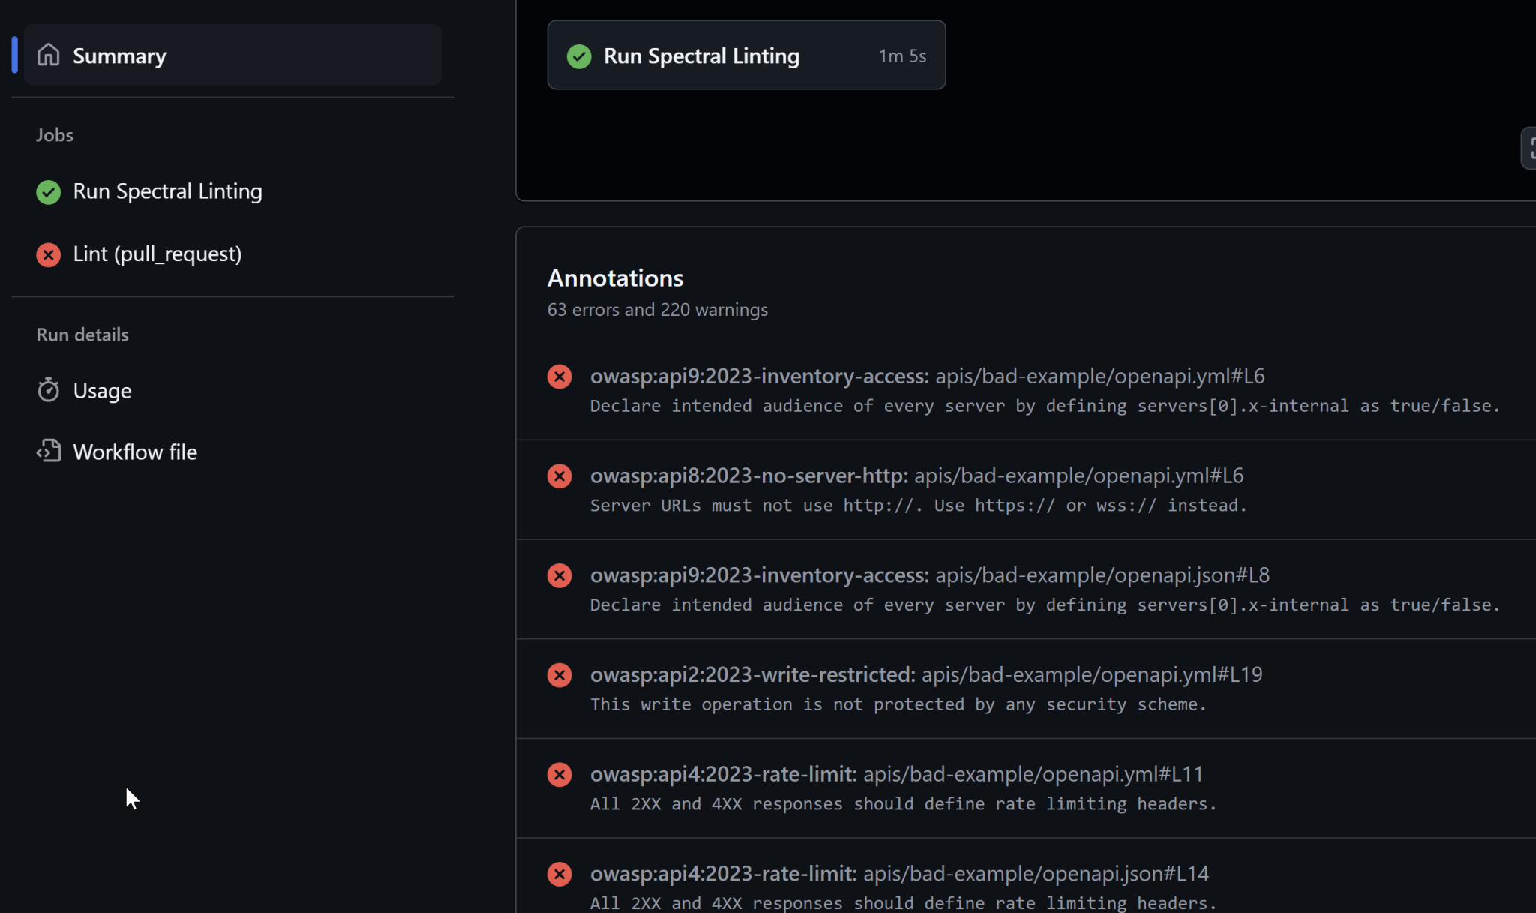
Task: Click the error icon on the first rate-limit annotation
Action: tap(559, 774)
